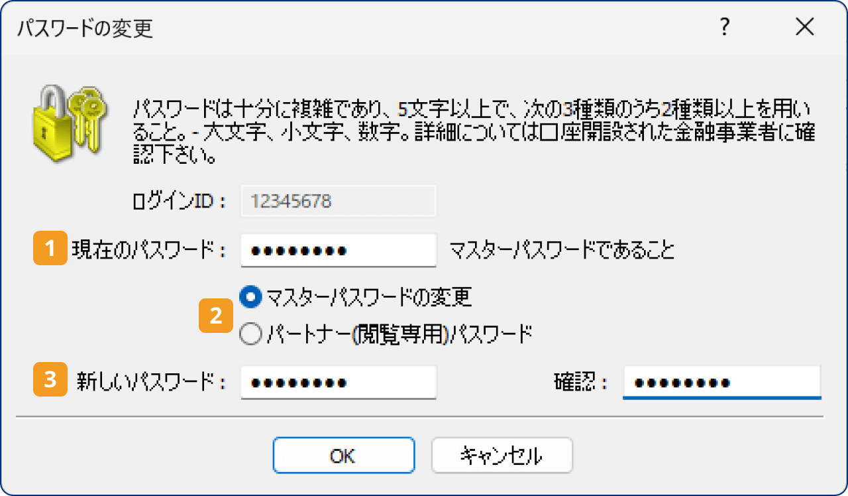
Task: Dismiss the dialog using キャンセル
Action: [x=502, y=456]
